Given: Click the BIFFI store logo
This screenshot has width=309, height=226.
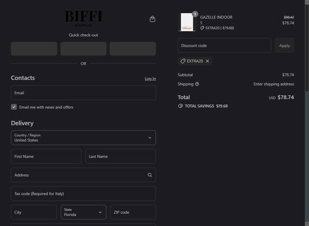Looking at the screenshot, I should (84, 18).
